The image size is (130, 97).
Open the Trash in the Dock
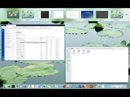[x=125, y=86]
